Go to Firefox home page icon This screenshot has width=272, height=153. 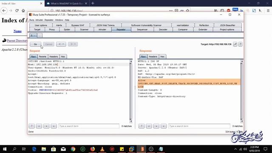pos(23,11)
